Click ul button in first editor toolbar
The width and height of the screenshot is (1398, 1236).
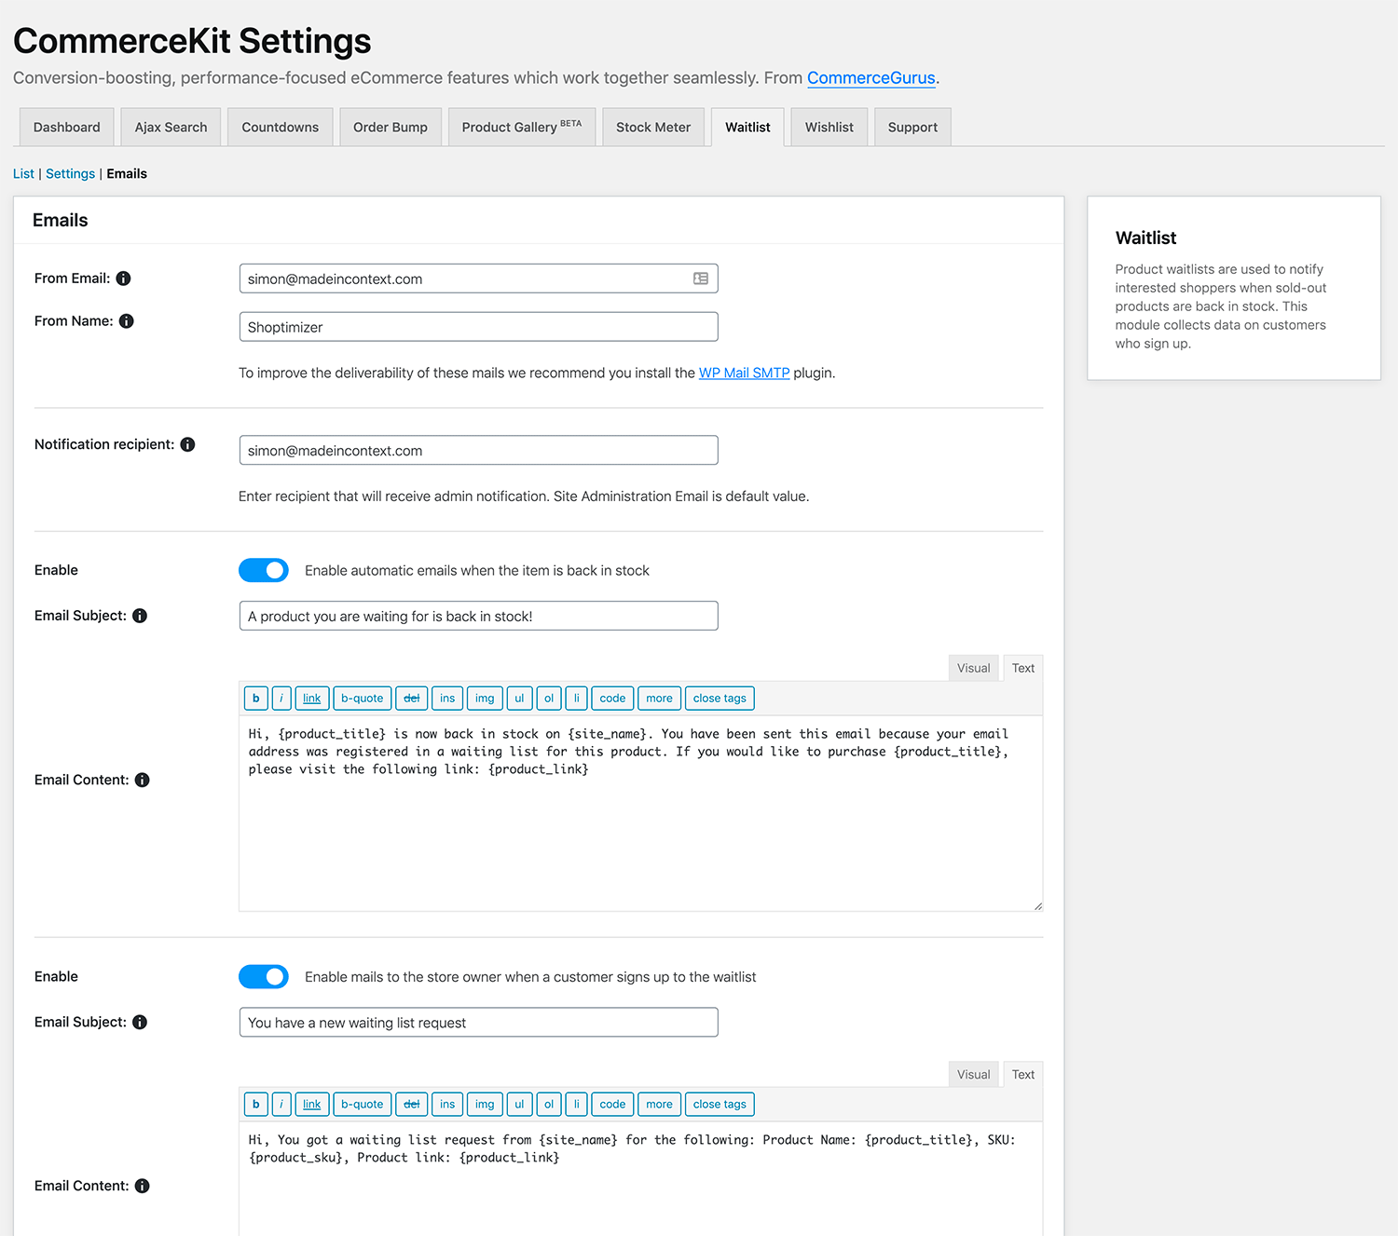[519, 698]
